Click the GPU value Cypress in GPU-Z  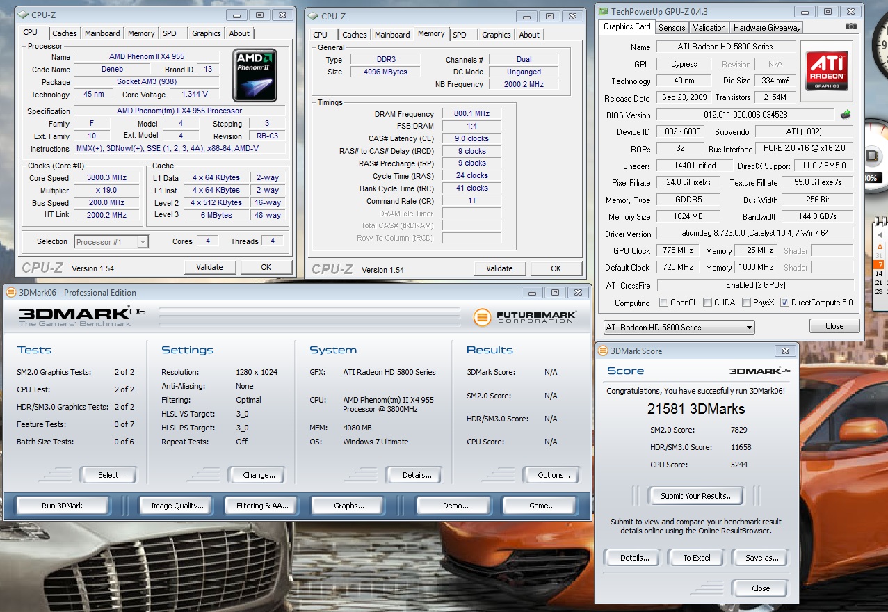(684, 63)
